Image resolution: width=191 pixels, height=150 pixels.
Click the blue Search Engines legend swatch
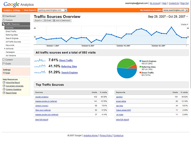pos(140,61)
